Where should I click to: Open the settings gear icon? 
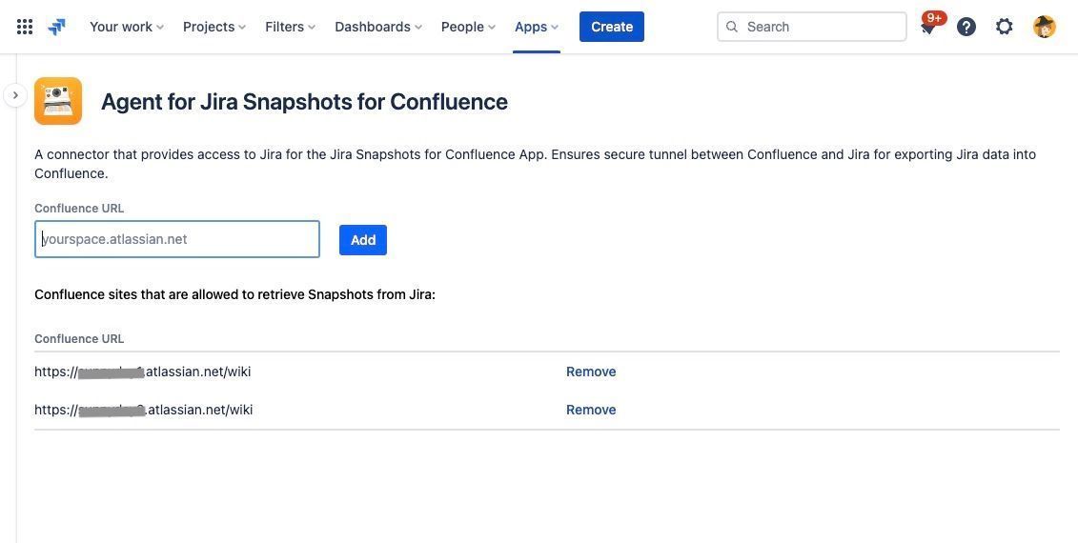tap(1005, 27)
